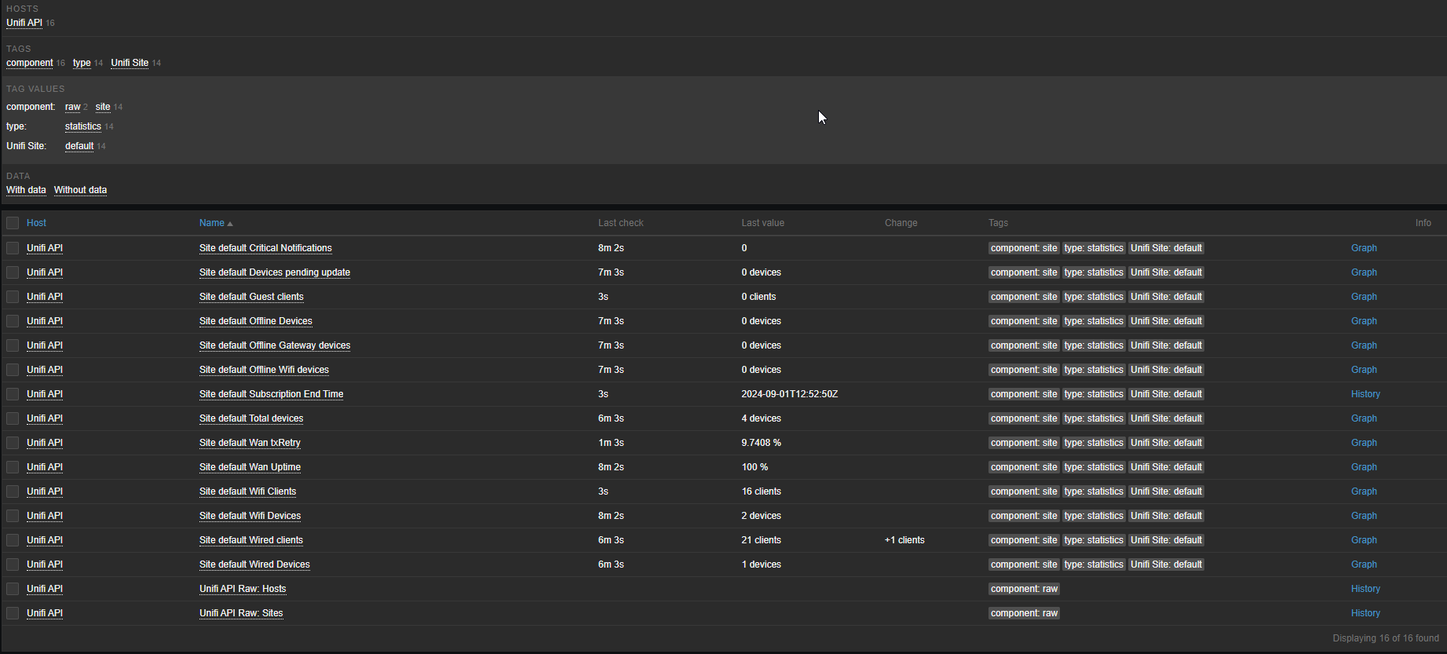Click the 16 clients last value
Image resolution: width=1447 pixels, height=654 pixels.
(761, 491)
